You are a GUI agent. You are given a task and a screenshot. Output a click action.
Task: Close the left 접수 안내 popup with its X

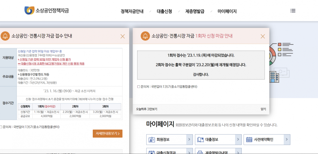pos(122,36)
